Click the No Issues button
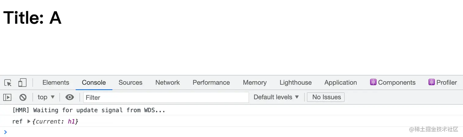 click(x=326, y=97)
